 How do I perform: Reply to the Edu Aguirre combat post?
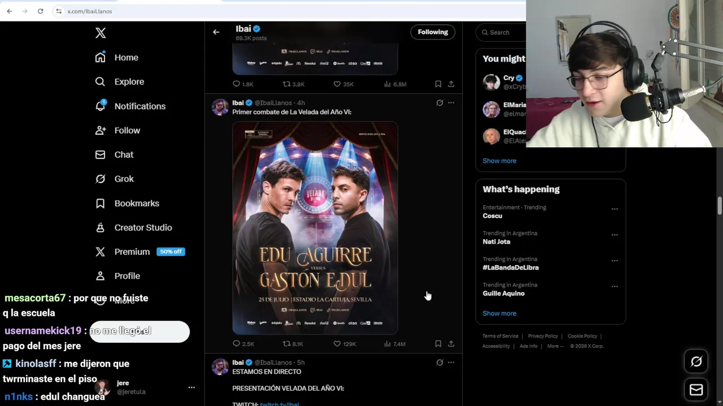pyautogui.click(x=243, y=343)
